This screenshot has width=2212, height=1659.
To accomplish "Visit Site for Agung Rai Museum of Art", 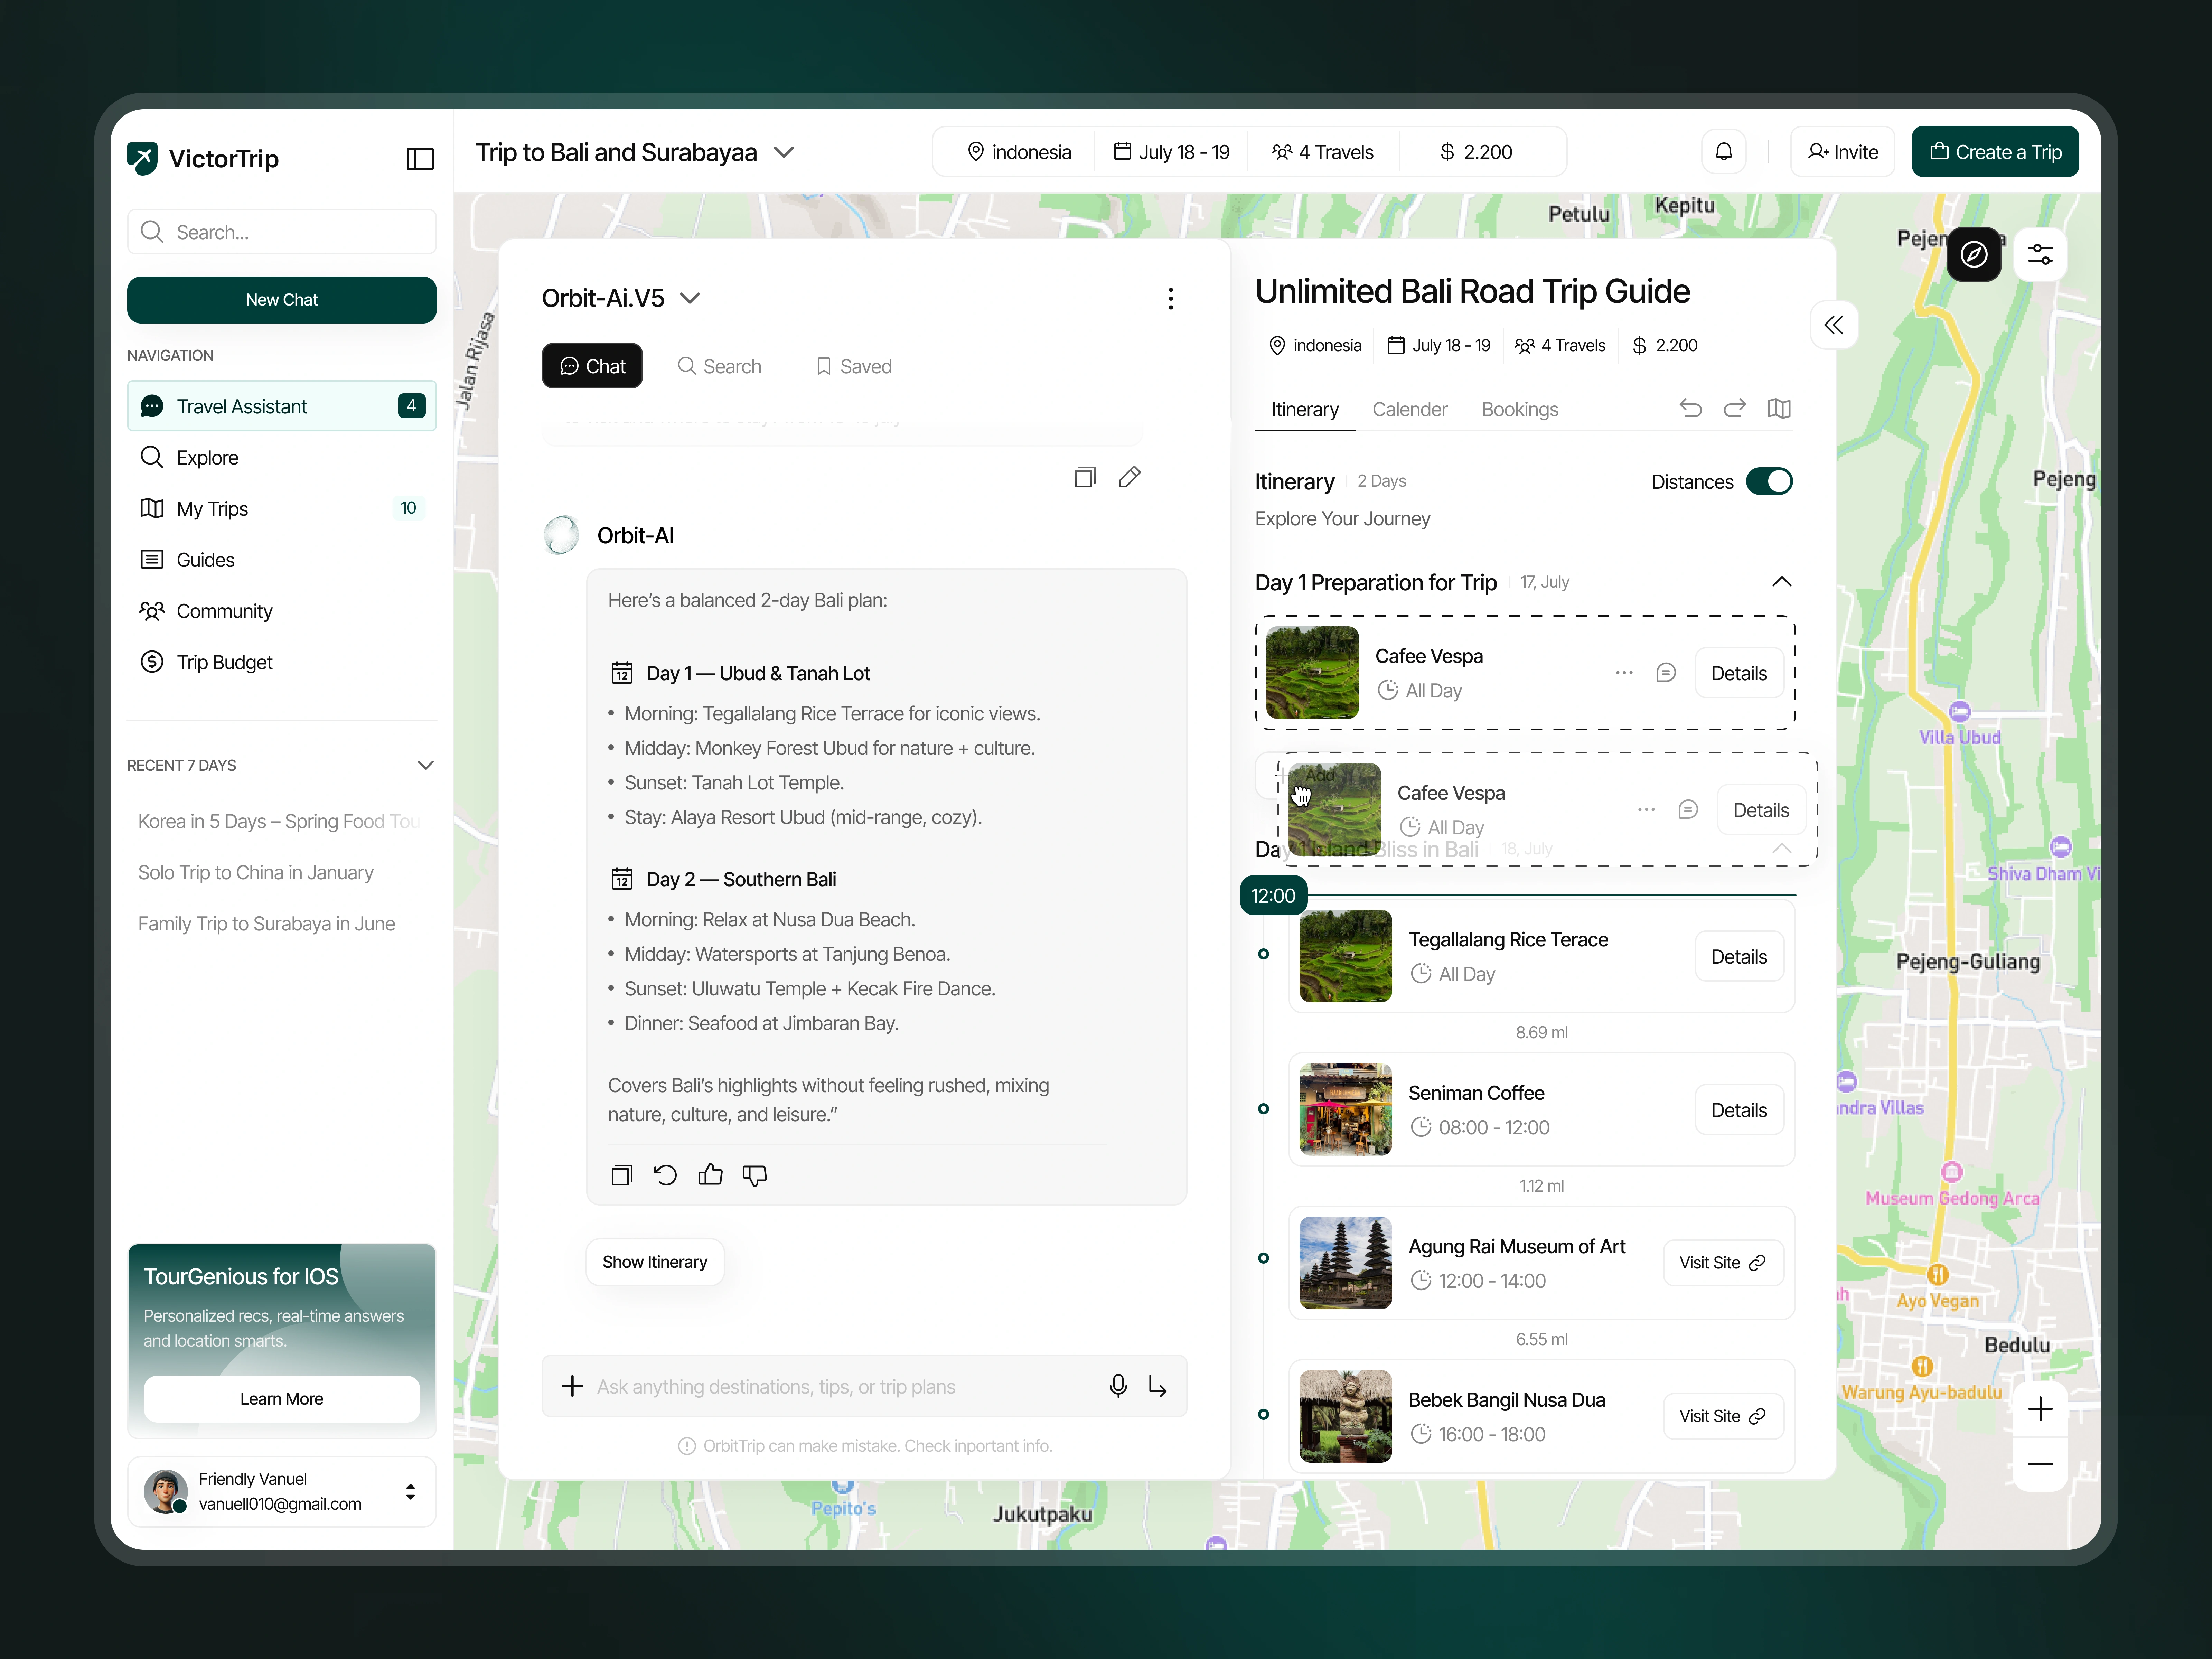I will 1723,1263.
